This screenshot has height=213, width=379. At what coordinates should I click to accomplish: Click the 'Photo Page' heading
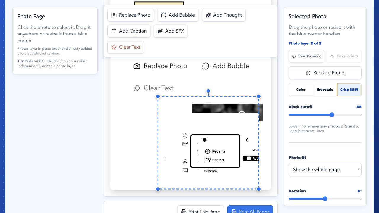click(x=31, y=17)
